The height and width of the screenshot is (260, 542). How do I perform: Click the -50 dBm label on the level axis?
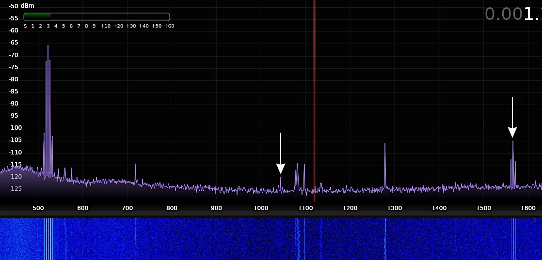point(14,6)
